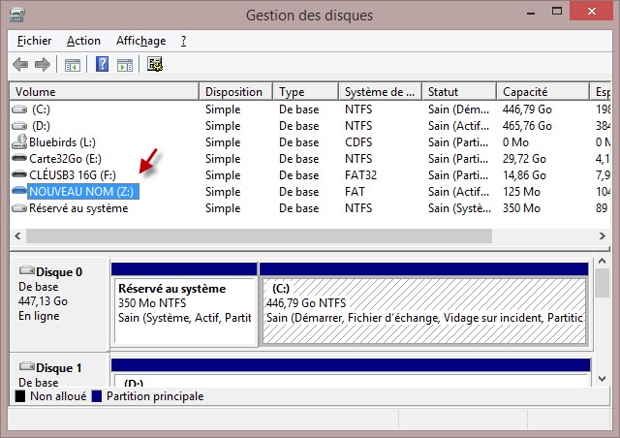The height and width of the screenshot is (438, 620).
Task: Select the (C:) partition block on Disque 0
Action: point(423,310)
